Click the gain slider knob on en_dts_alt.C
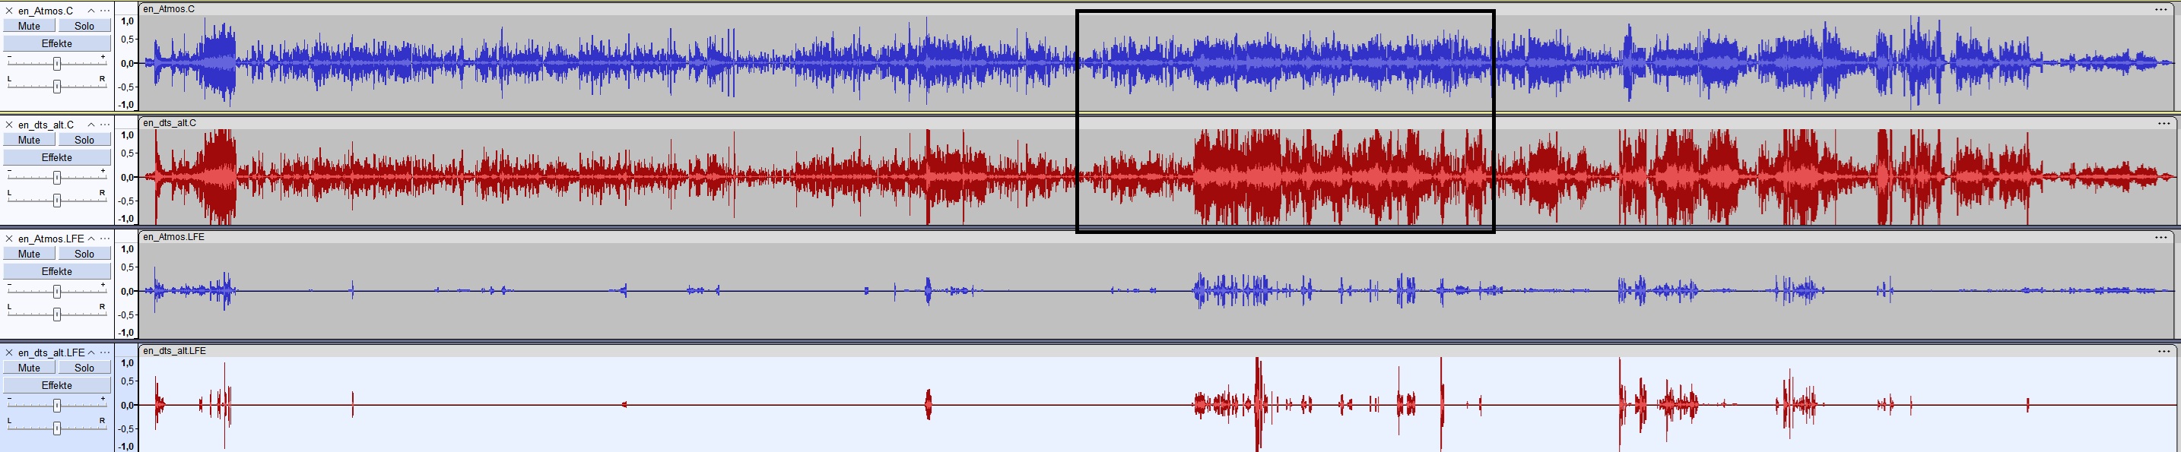Screen dimensions: 2181x452 point(57,177)
